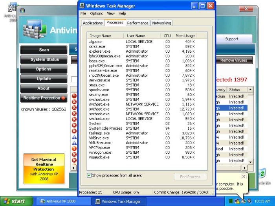Sort processes by CPU column header
Viewport: 275px width, 206px height.
coord(167,36)
